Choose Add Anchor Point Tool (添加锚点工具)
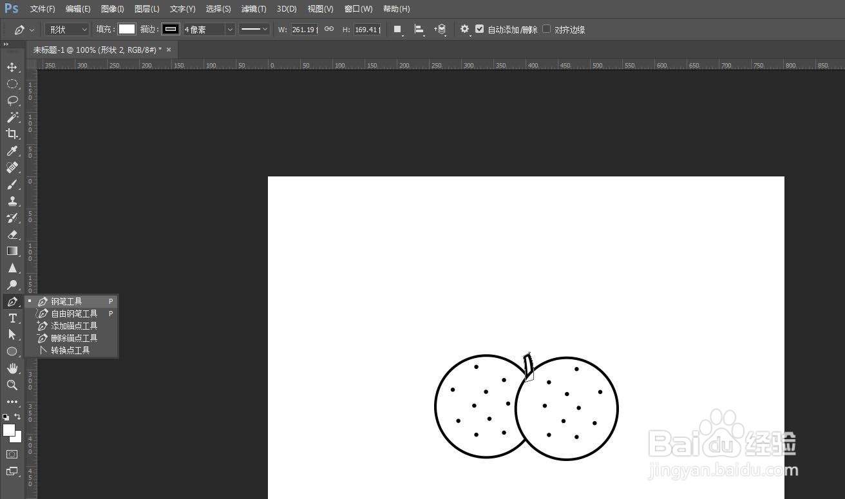Viewport: 845px width, 499px height. point(71,326)
